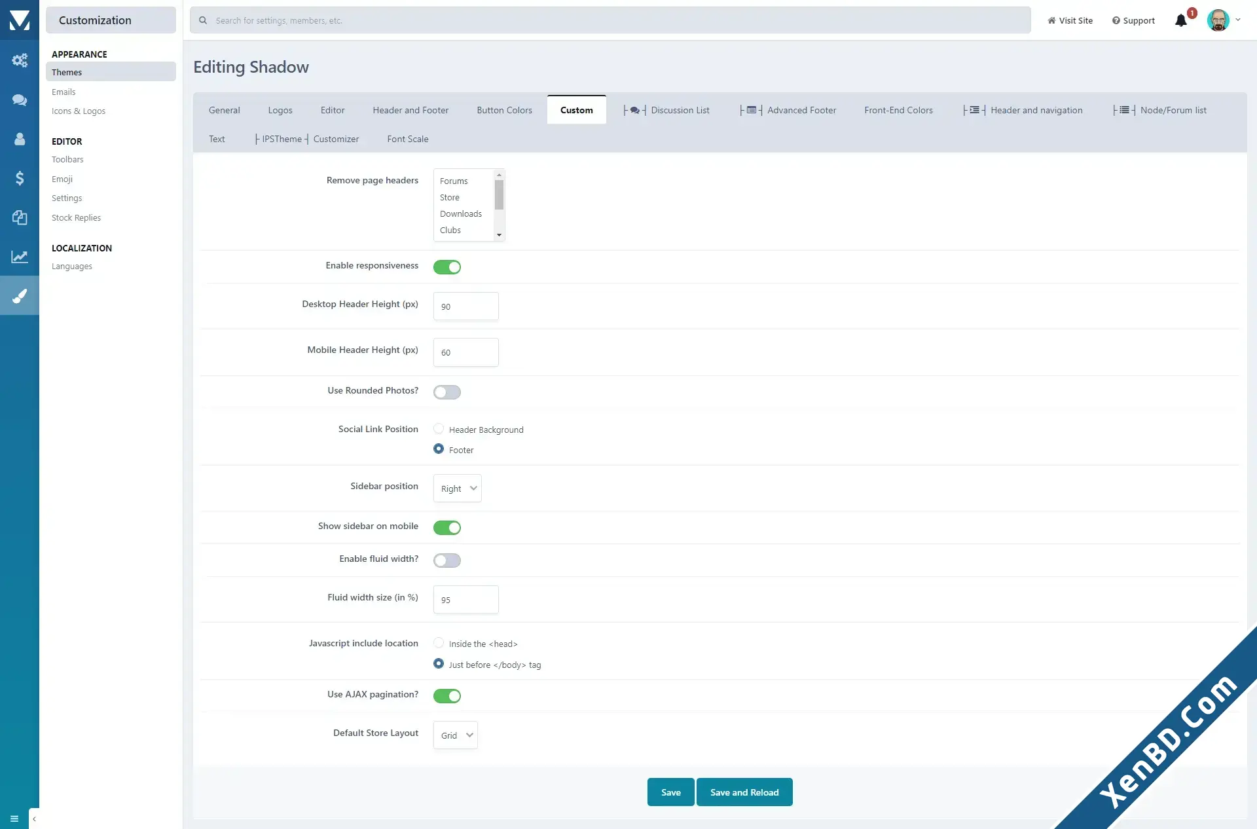Open the Customization paintbrush sidebar icon

click(x=20, y=296)
